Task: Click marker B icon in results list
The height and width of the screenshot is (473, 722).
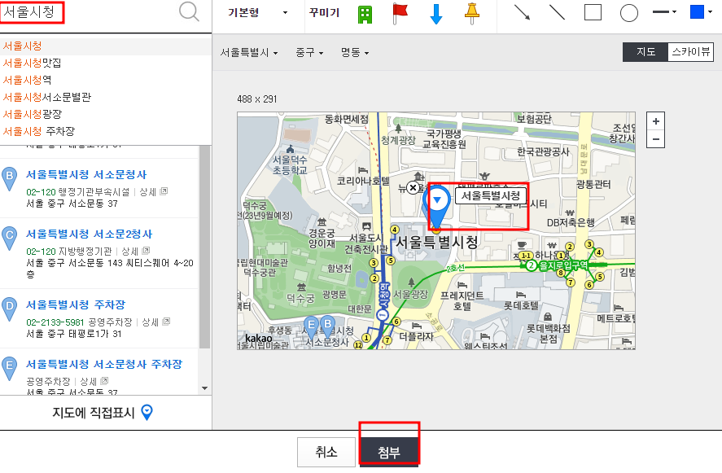Action: 9,179
